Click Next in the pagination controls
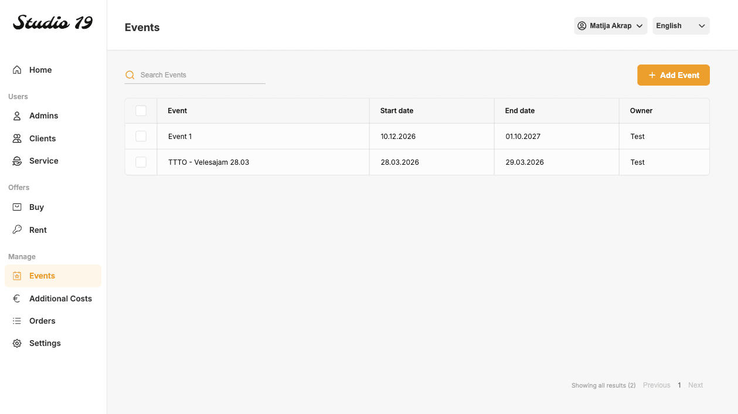738x414 pixels. click(695, 385)
